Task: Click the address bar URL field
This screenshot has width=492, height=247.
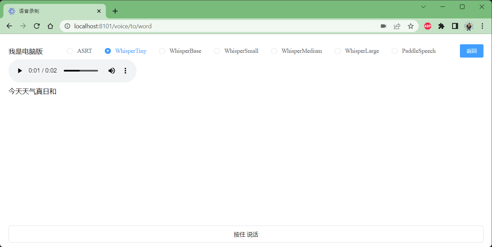Action: 205,26
